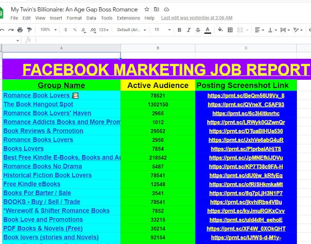Toggle bold formatting
This screenshot has height=244, width=311.
179,30
